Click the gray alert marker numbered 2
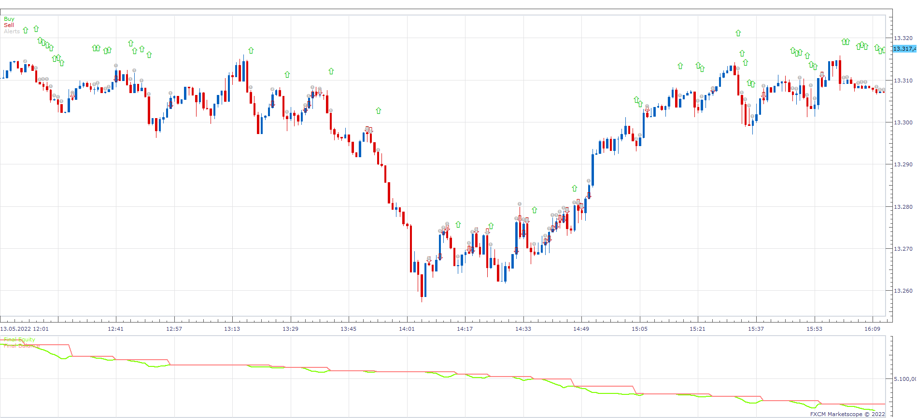Viewport: 917px width, 418px height. coord(25,61)
